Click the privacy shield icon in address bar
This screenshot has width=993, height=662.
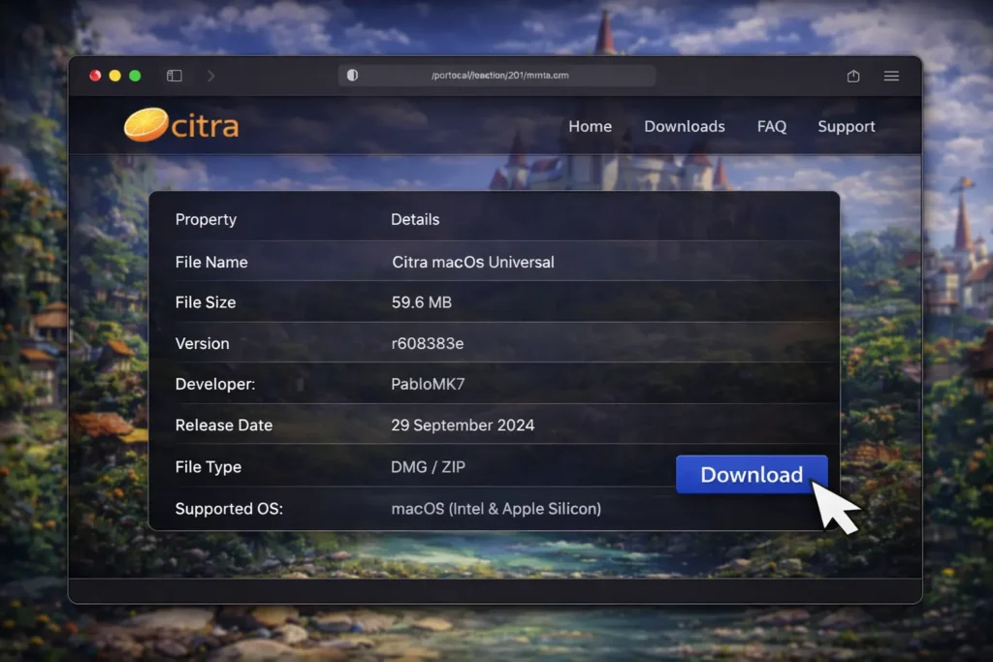pyautogui.click(x=352, y=75)
